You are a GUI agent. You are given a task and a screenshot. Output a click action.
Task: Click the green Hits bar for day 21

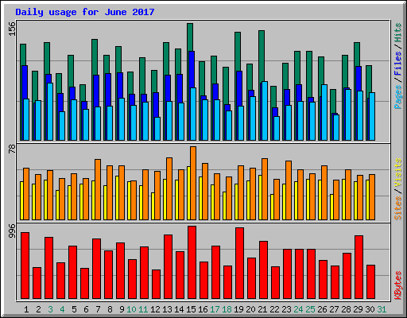click(262, 56)
